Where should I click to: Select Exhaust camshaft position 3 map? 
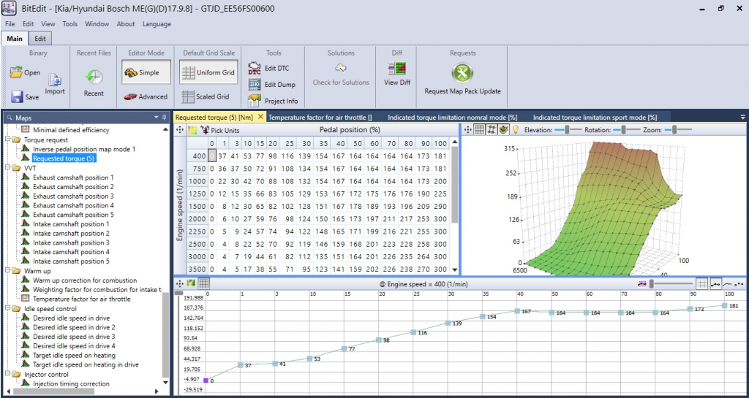(x=74, y=196)
